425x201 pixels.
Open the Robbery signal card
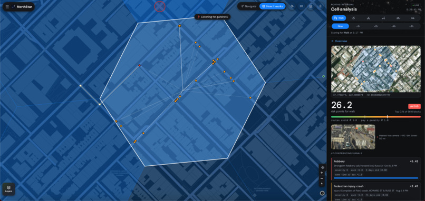click(x=375, y=169)
